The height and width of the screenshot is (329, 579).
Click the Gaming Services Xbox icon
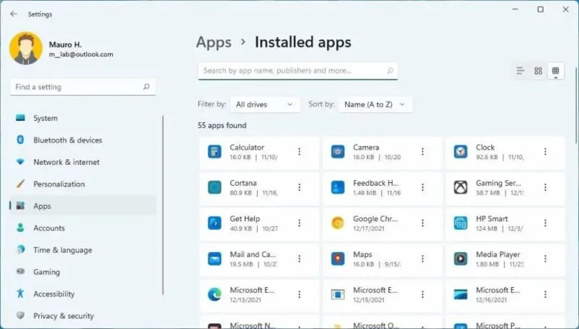pyautogui.click(x=460, y=187)
